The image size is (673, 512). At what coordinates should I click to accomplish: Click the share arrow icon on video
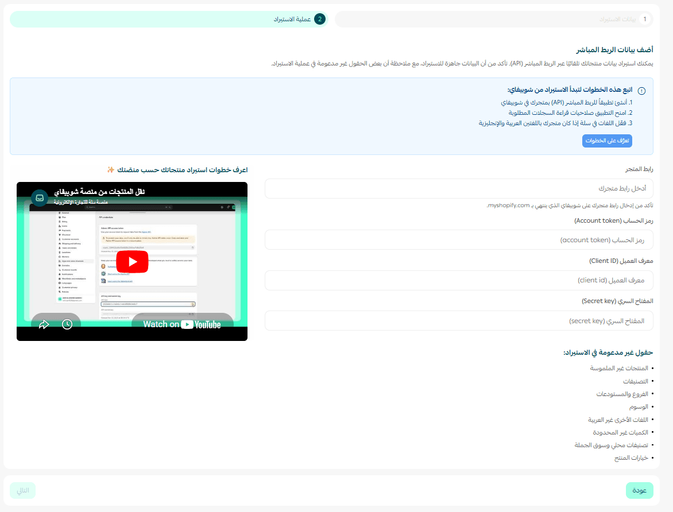(44, 324)
